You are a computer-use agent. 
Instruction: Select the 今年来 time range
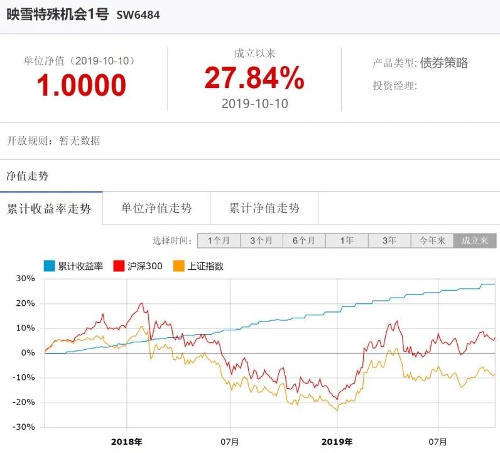pos(432,240)
